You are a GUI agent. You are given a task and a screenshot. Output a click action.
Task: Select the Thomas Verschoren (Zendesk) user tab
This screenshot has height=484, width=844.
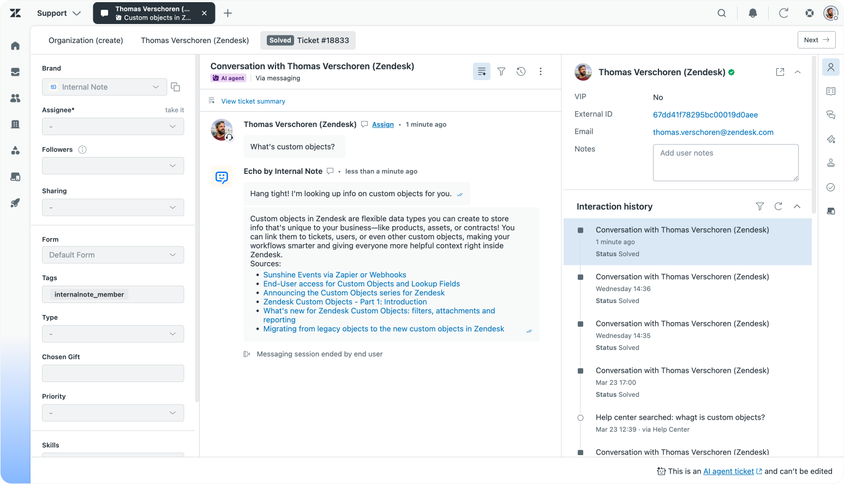tap(195, 40)
